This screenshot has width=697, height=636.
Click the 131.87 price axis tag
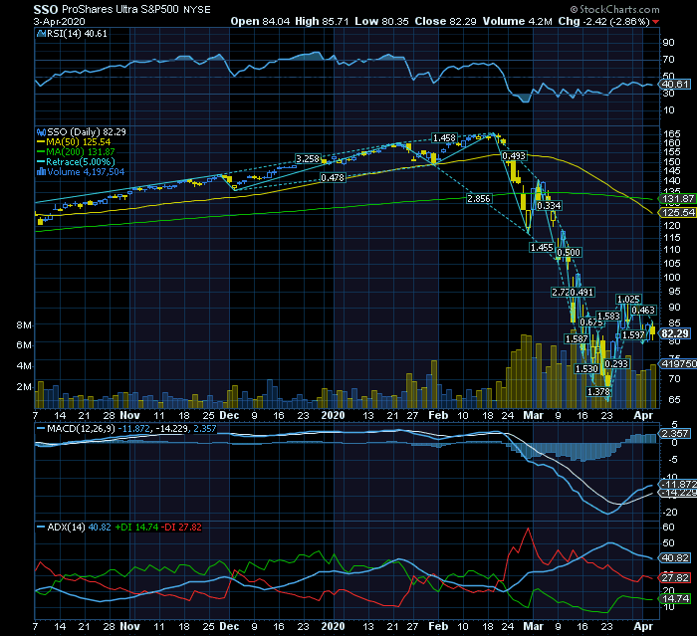point(678,199)
